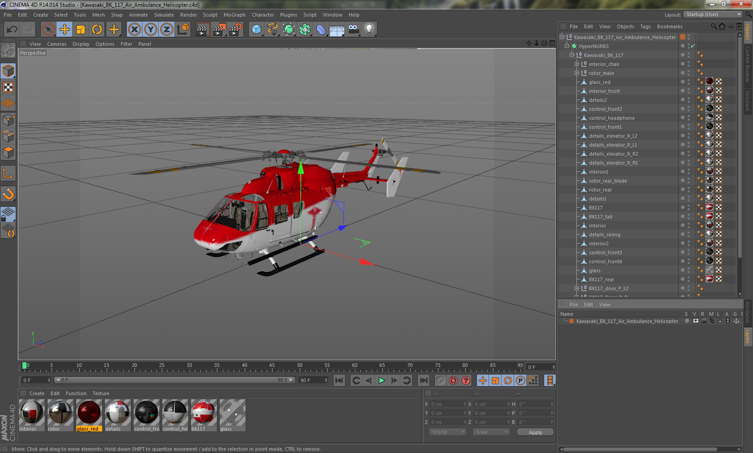Viewport: 753px width, 453px height.
Task: Open the Array modeling objects icon
Action: point(305,30)
